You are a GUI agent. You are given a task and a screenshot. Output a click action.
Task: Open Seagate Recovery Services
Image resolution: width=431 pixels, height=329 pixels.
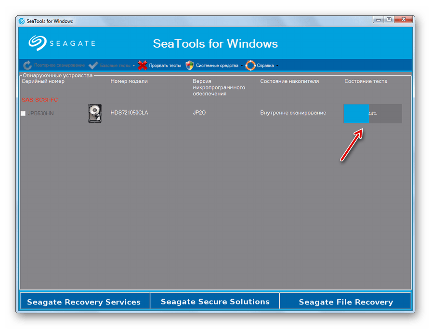84,302
